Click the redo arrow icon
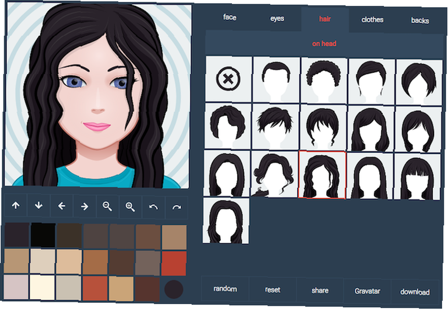 (x=177, y=207)
